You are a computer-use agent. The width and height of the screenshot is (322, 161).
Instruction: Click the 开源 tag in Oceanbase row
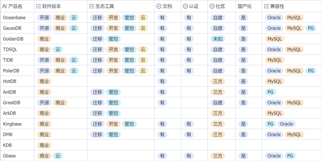click(x=44, y=18)
